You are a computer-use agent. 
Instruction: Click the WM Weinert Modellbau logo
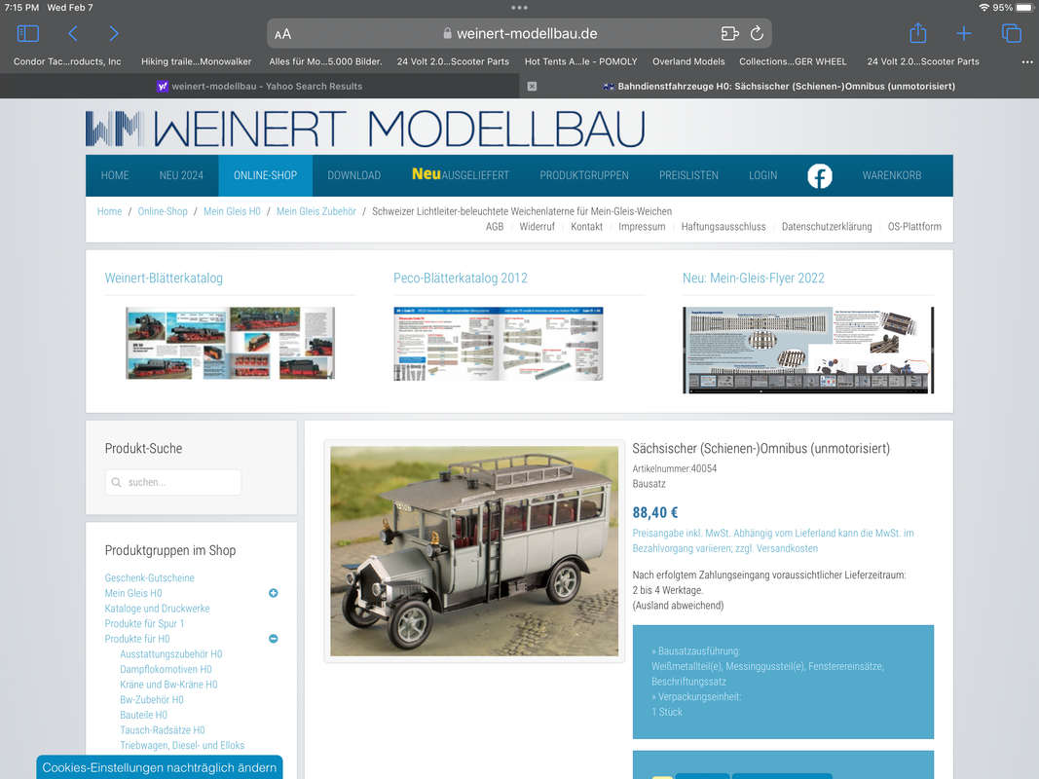[365, 129]
